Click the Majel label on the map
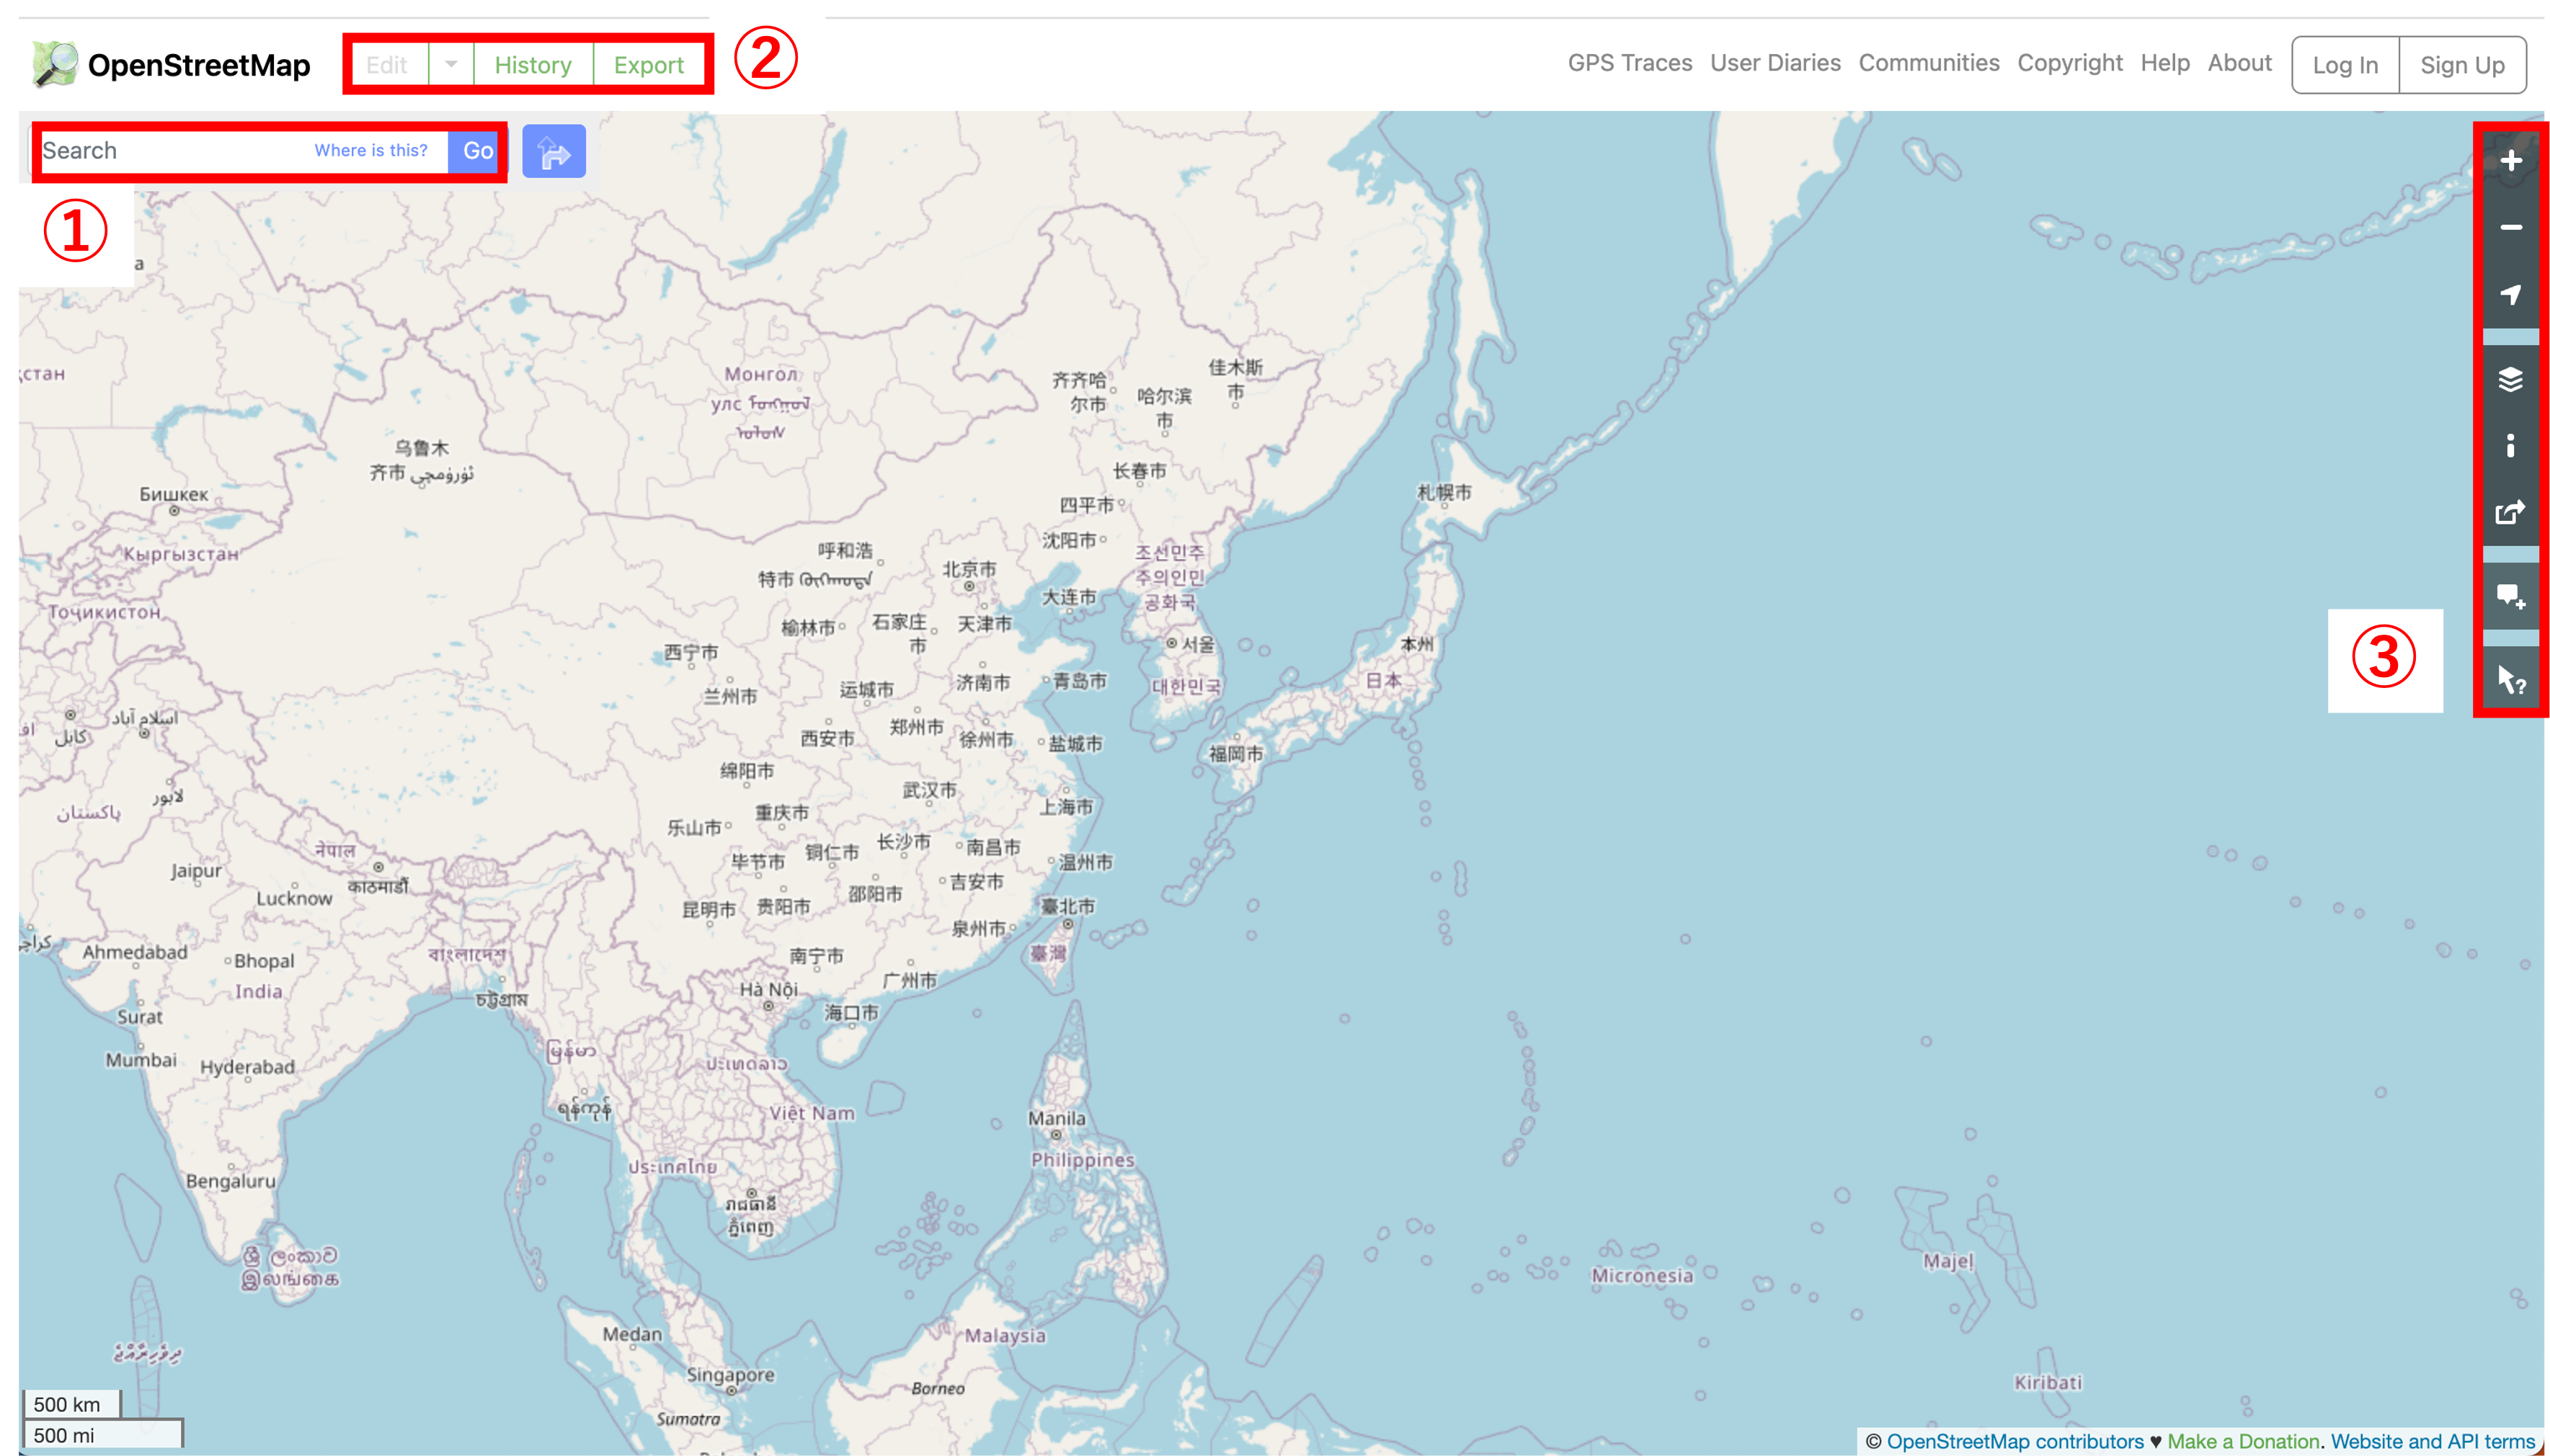The image size is (2550, 1456). tap(1947, 1262)
